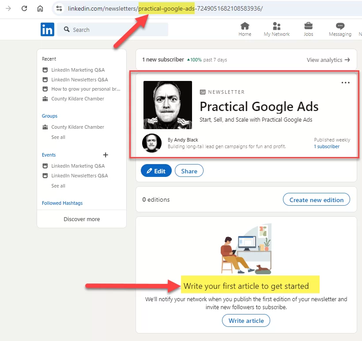The width and height of the screenshot is (362, 341).
Task: Open How to grow your personal br... item
Action: tap(86, 89)
